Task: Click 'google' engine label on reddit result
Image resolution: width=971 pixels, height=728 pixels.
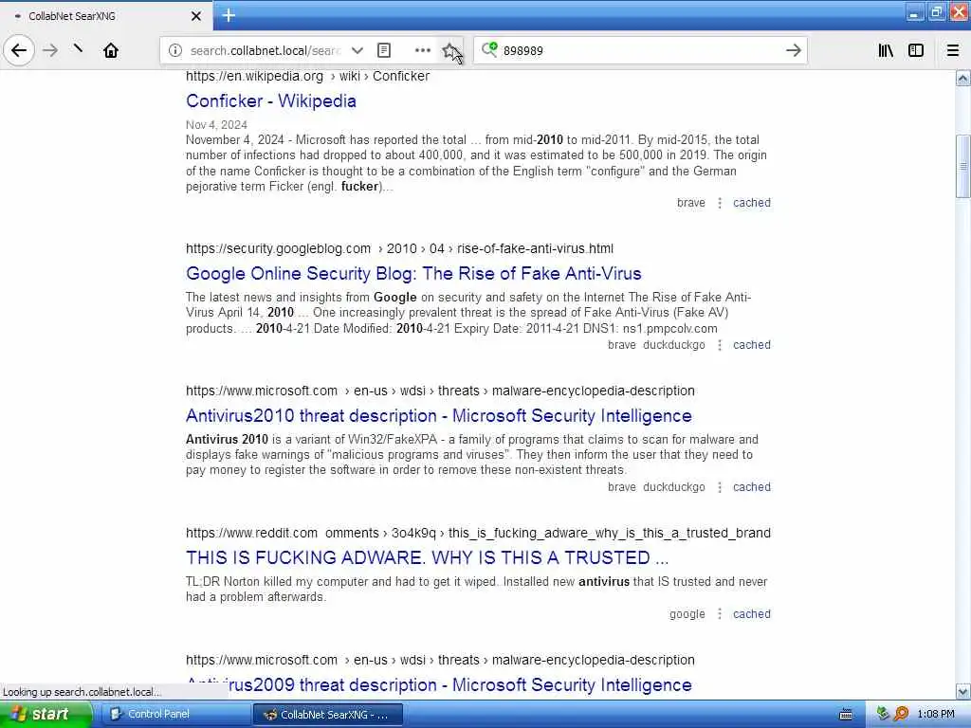Action: [687, 614]
